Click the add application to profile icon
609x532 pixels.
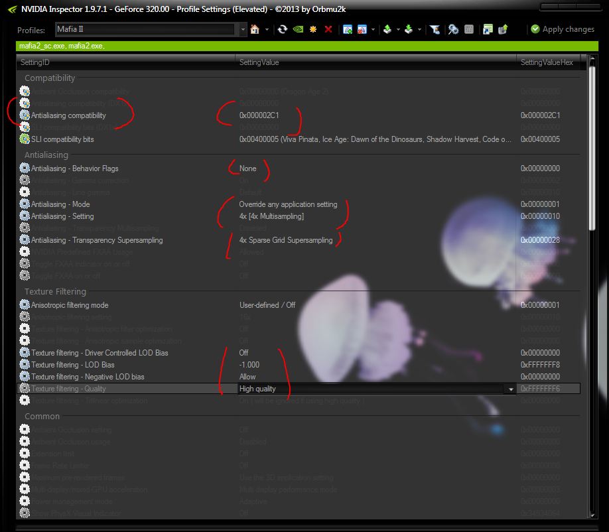[347, 29]
